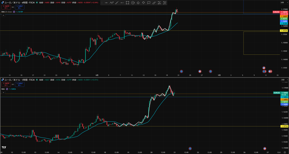
Task: Select SMA legend label in lower chart
Action: (x=3, y=89)
